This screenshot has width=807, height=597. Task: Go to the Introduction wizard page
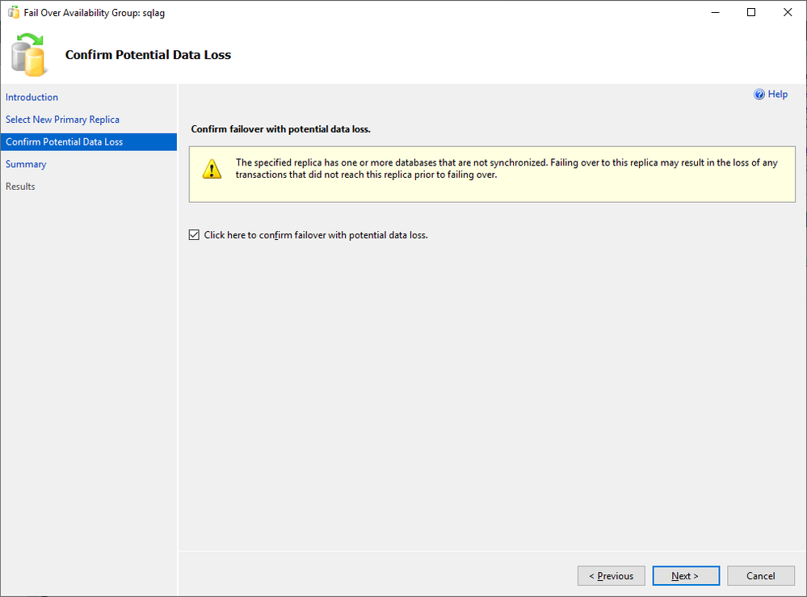[32, 97]
